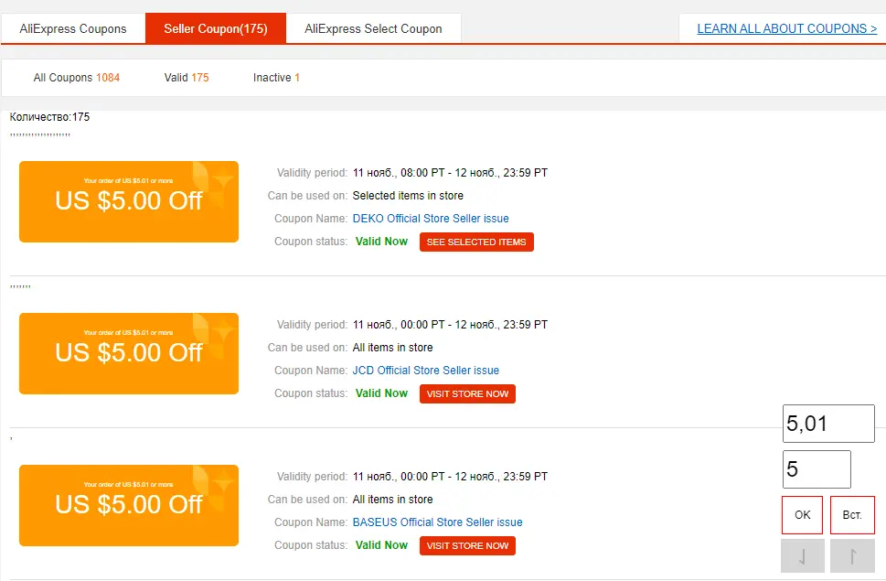Viewport: 886px width, 581px height.
Task: Select the Количество:175 text
Action: tap(49, 117)
